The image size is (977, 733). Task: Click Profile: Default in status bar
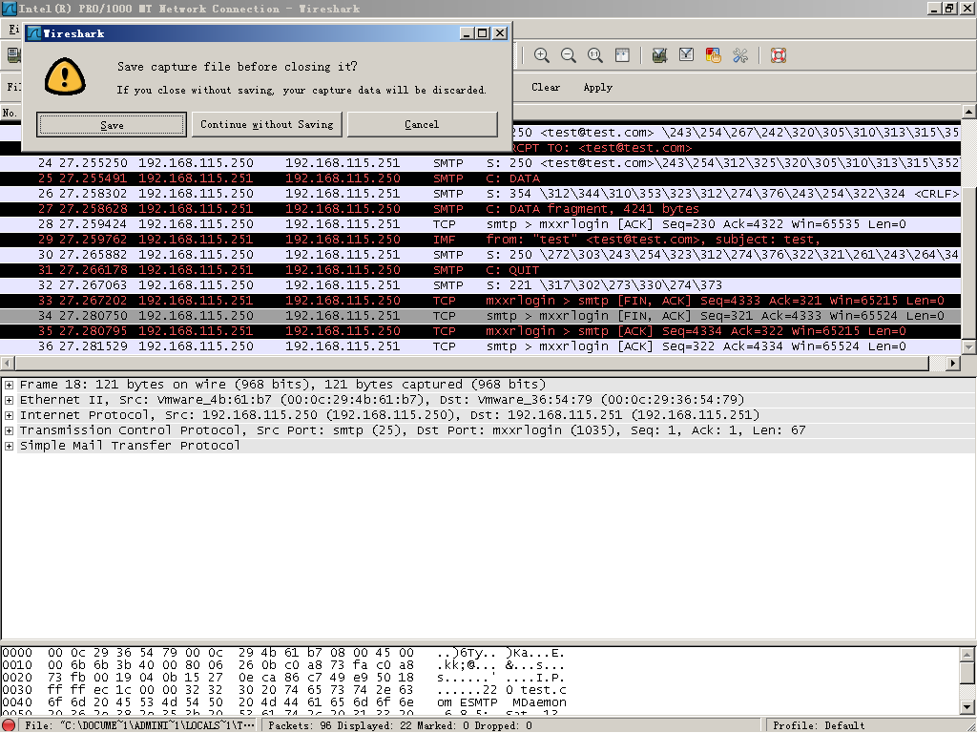pos(819,725)
